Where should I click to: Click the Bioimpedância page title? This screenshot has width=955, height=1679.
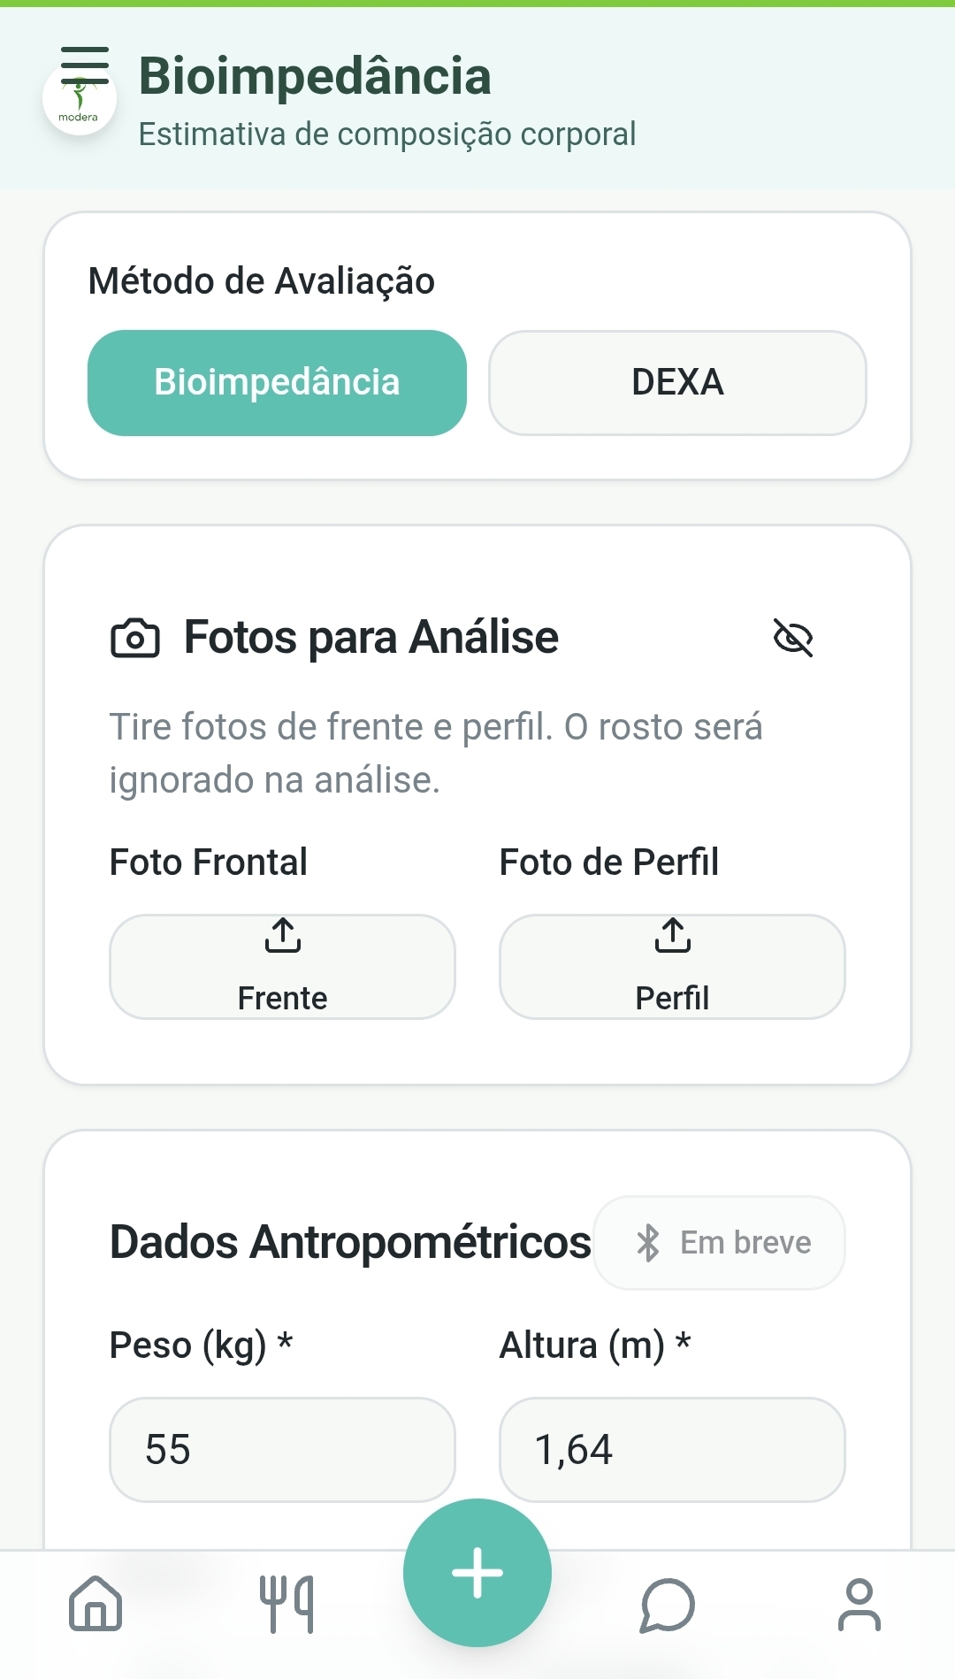pyautogui.click(x=315, y=76)
